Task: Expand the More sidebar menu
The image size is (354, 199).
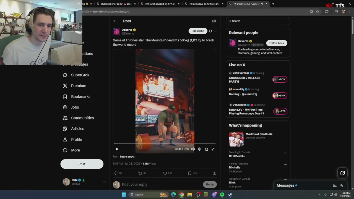Action: (x=72, y=150)
